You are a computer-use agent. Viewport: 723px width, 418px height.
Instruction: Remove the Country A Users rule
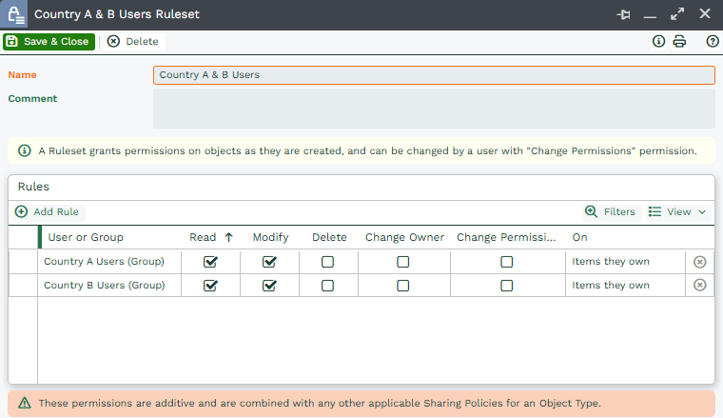pos(700,261)
